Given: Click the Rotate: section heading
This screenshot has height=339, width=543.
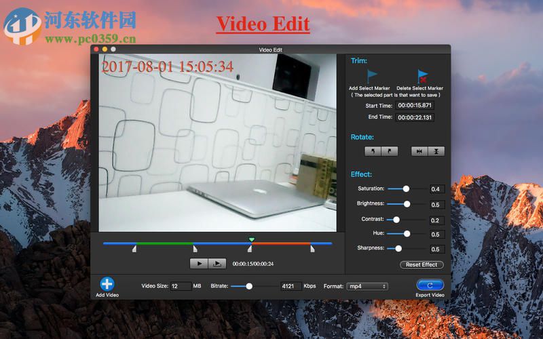Looking at the screenshot, I should pos(362,137).
